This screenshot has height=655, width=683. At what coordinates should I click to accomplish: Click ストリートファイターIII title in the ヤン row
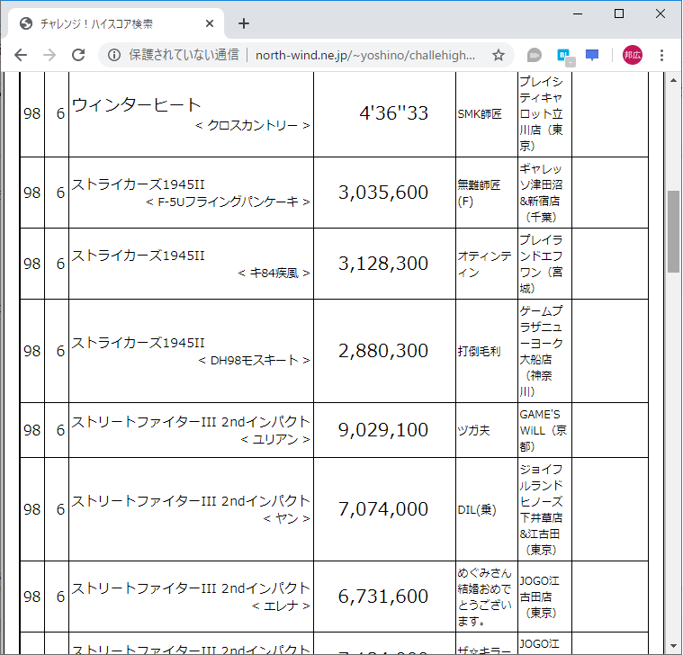(191, 501)
